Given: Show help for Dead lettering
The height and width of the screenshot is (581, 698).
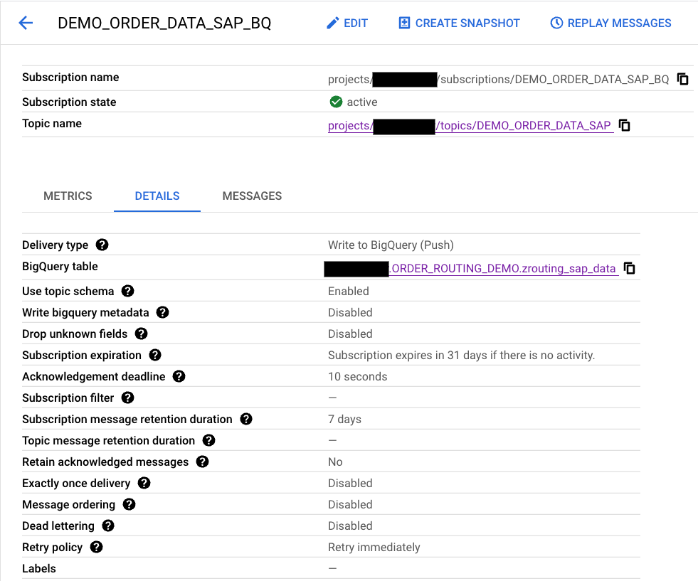Looking at the screenshot, I should click(108, 526).
